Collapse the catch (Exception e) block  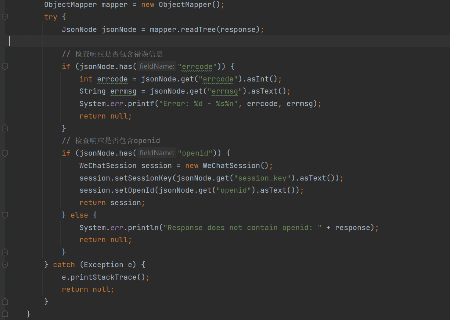5,265
